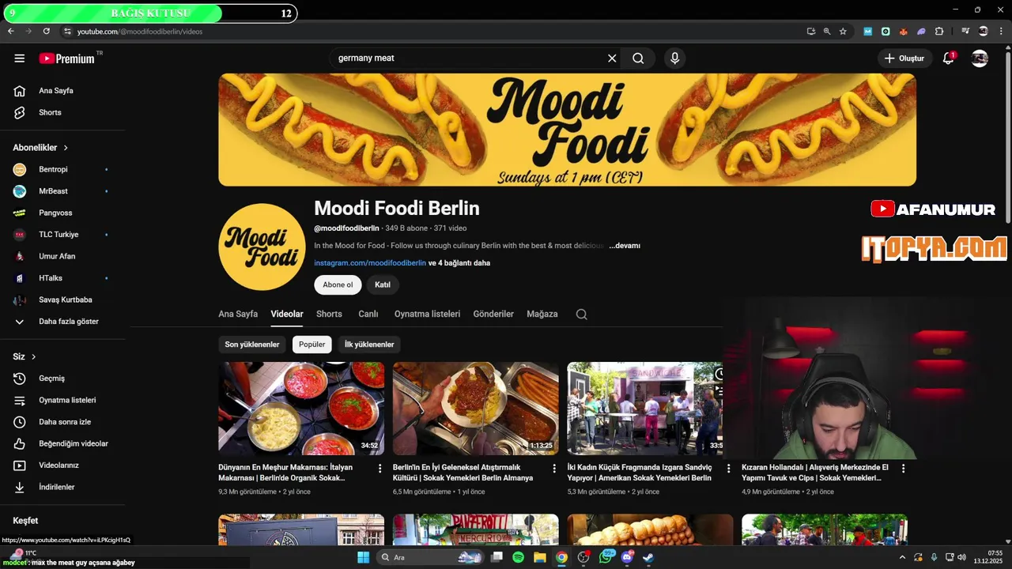Screen dimensions: 1012x569
Task: Open the Italian pasta video thumbnail (34:52)
Action: pos(301,409)
